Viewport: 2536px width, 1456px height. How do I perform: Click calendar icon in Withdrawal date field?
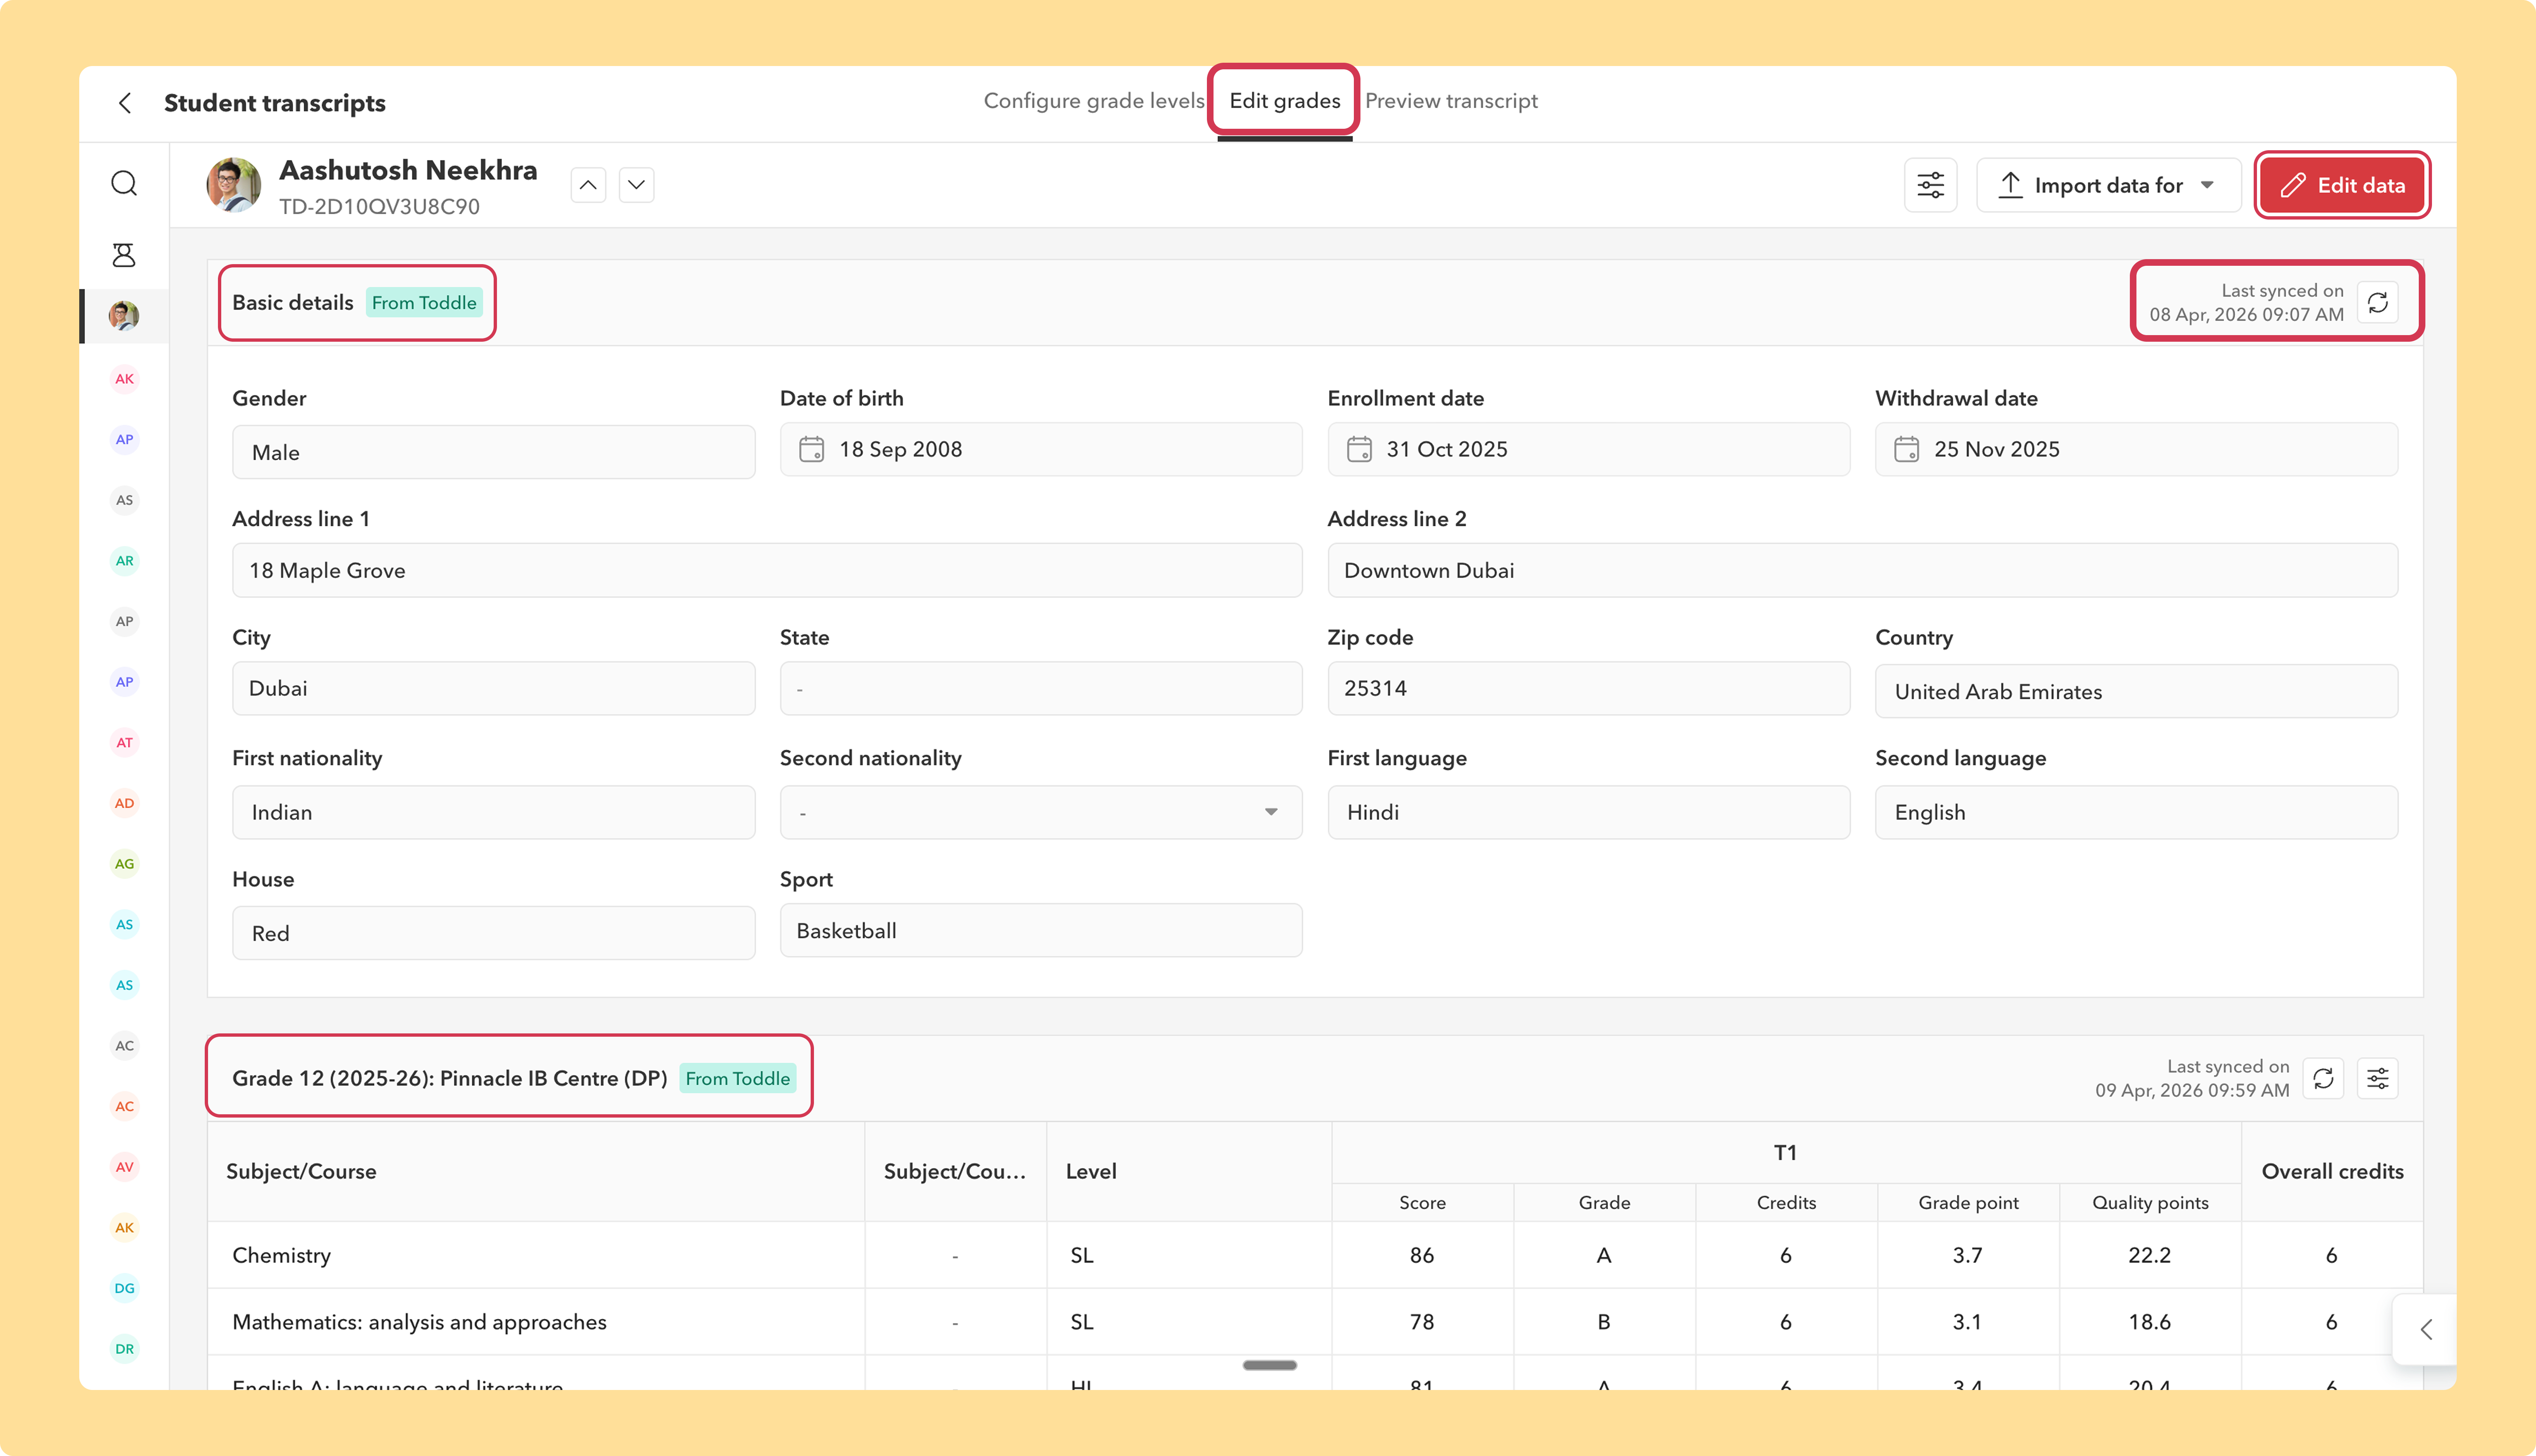pos(1907,450)
